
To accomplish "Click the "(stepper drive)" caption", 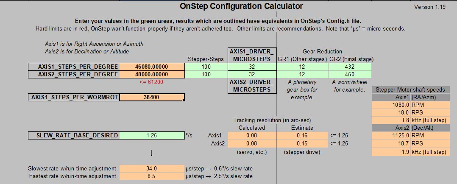I will (302, 152).
